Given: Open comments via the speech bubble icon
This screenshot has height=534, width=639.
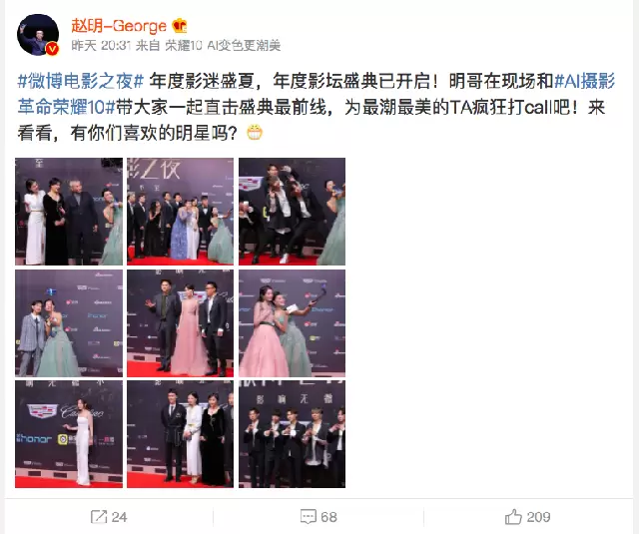Looking at the screenshot, I should point(309,517).
